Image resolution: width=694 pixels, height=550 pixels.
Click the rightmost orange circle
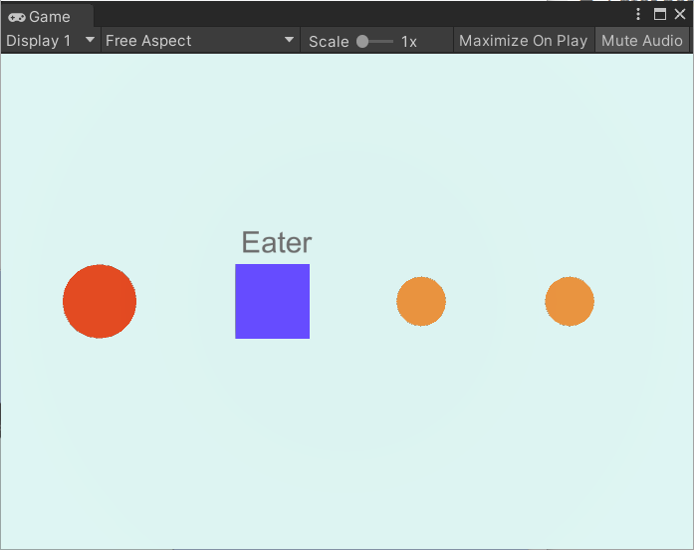(570, 301)
